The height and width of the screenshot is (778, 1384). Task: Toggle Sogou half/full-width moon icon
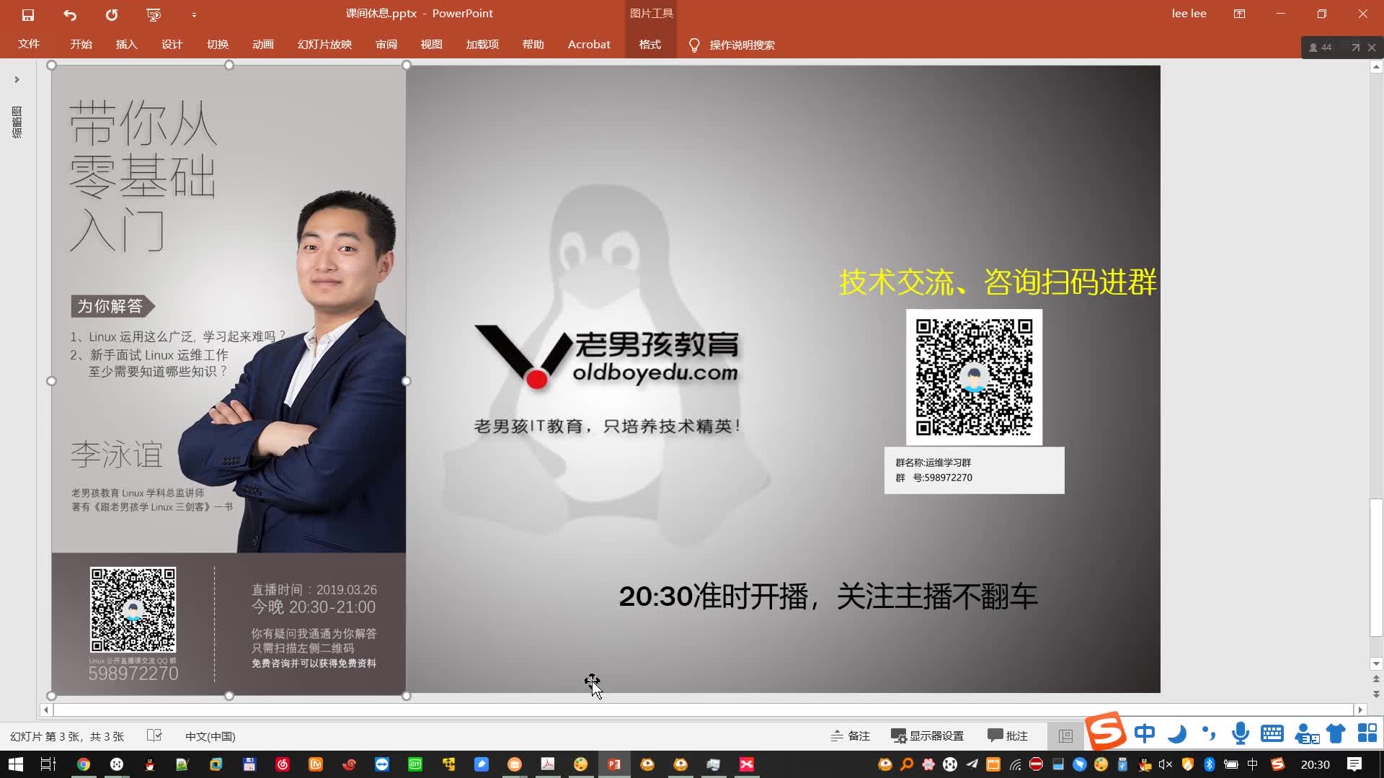1177,733
